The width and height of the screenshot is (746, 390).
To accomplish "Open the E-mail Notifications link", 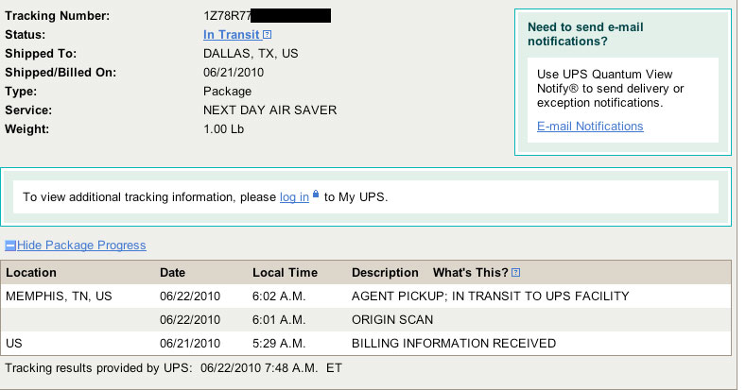I will [590, 126].
